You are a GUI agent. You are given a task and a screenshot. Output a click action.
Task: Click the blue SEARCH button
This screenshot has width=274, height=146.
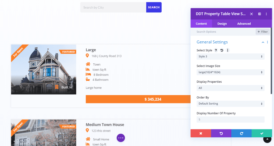[x=154, y=7]
